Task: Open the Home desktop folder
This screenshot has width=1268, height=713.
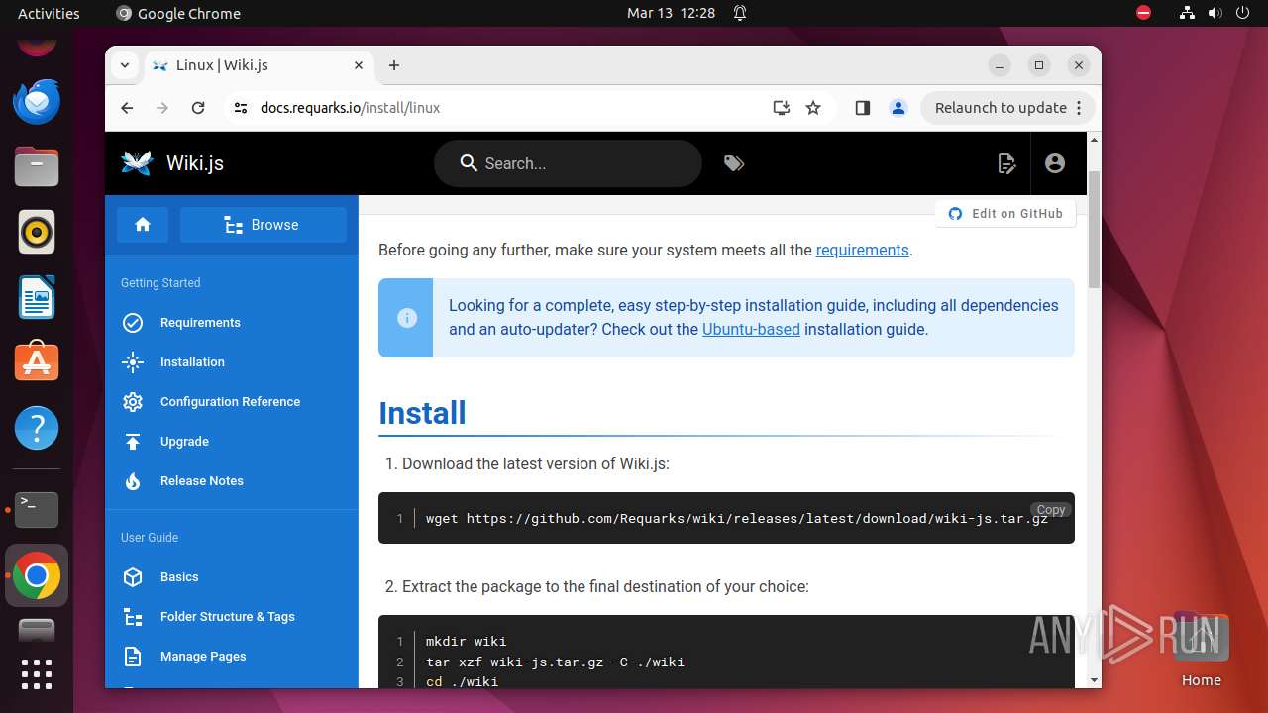Action: 1201,649
